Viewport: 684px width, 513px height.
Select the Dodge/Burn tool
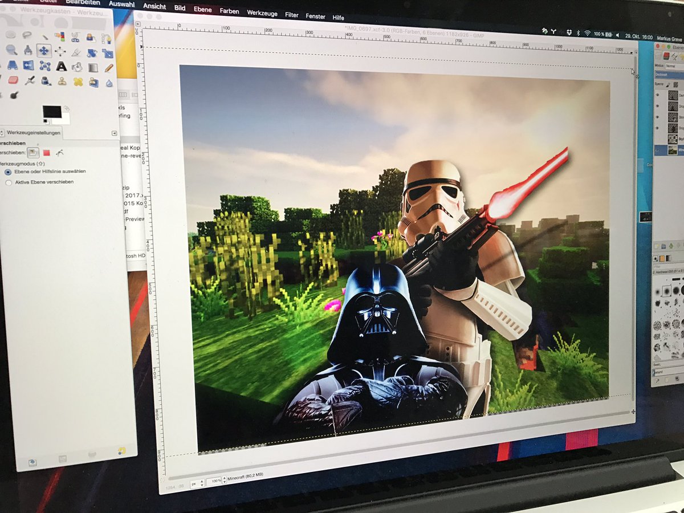[14, 95]
